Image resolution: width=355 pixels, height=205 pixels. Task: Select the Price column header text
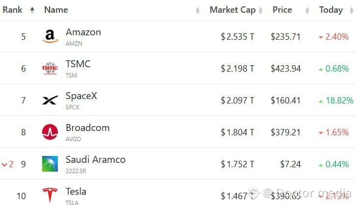click(x=282, y=10)
